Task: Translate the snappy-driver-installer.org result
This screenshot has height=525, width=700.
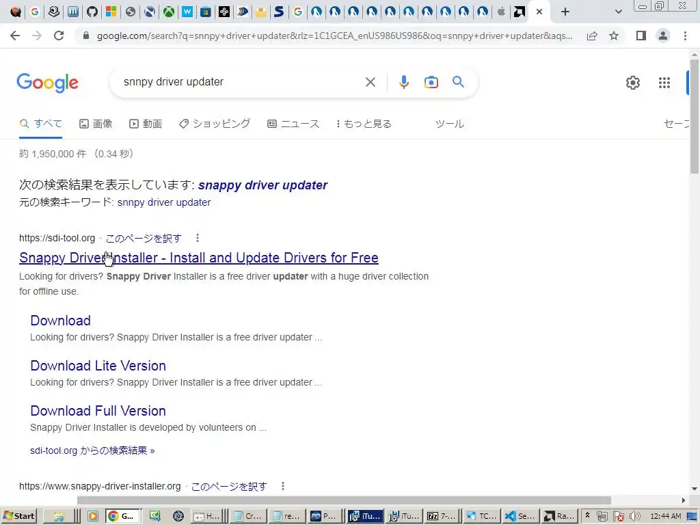Action: 229,487
